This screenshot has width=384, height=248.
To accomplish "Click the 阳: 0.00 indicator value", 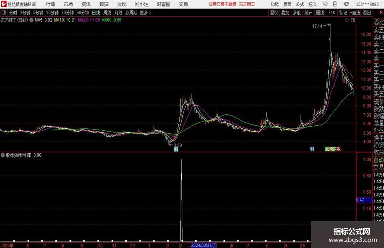I will [34, 155].
